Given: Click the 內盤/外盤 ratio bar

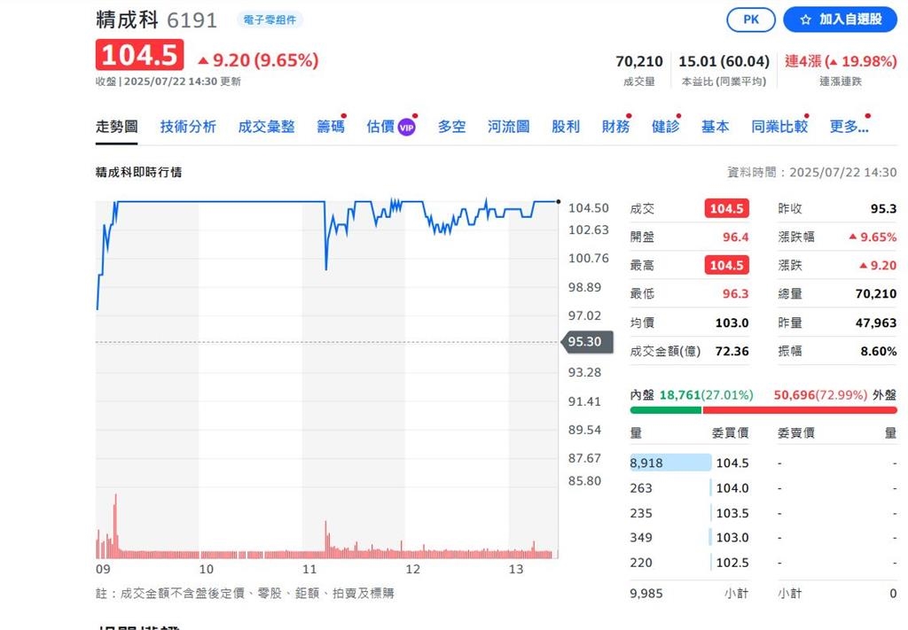Looking at the screenshot, I should 763,409.
